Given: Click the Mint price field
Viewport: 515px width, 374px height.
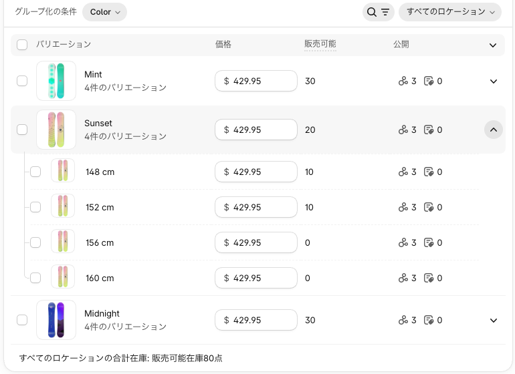Looking at the screenshot, I should 256,81.
